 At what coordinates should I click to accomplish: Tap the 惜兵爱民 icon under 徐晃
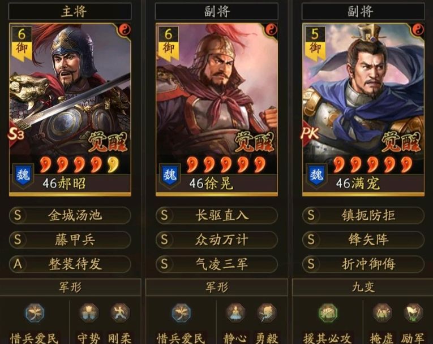click(181, 313)
